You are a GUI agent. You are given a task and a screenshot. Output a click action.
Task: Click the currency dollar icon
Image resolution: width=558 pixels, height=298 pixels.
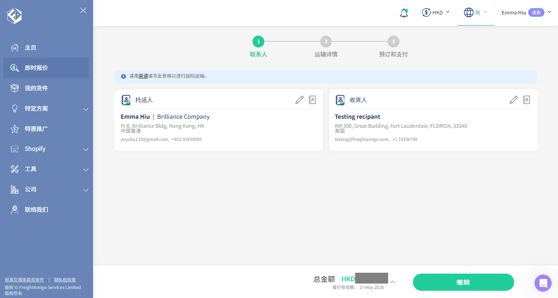[x=426, y=13]
